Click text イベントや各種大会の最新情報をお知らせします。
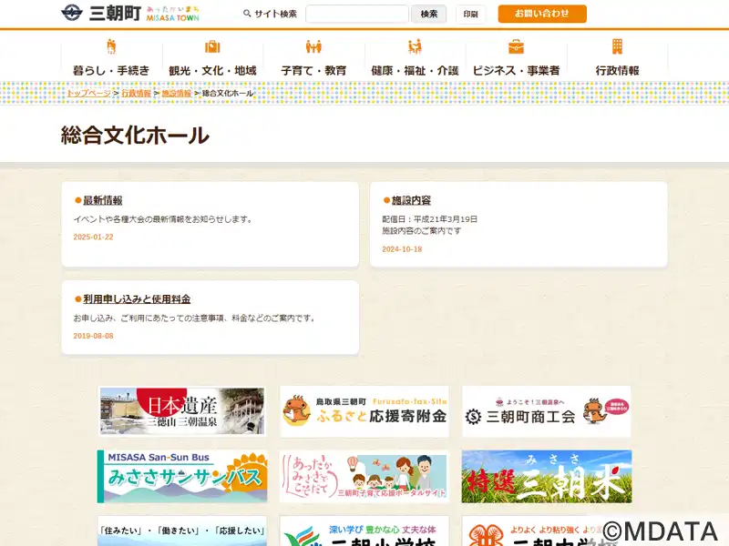Screen dimensions: 729x546 click(163, 219)
